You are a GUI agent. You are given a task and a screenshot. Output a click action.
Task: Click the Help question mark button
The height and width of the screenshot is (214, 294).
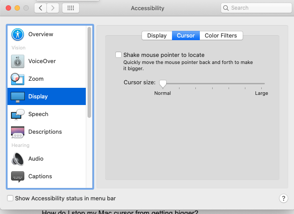click(x=284, y=199)
